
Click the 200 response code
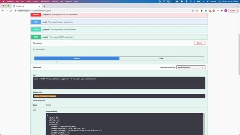click(34, 110)
